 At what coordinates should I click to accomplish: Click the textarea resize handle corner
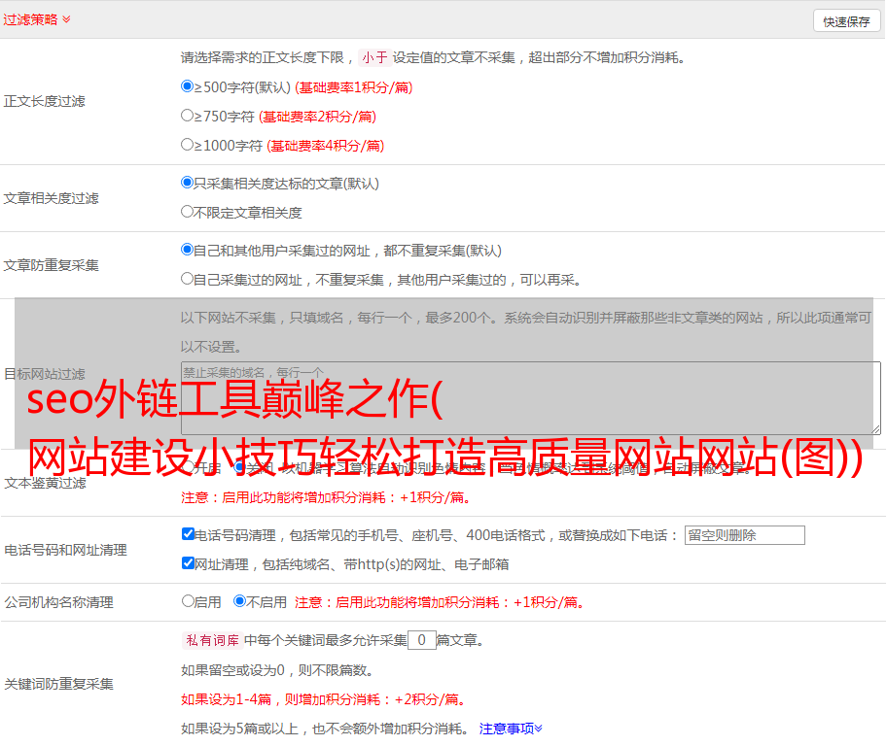coord(875,428)
